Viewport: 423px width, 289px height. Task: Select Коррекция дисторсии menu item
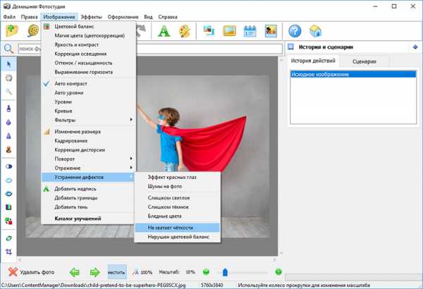pyautogui.click(x=88, y=149)
